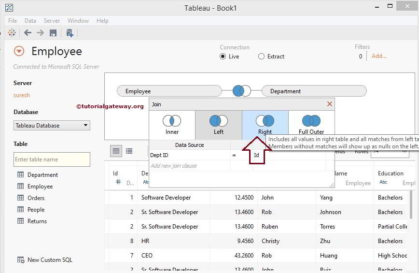The image size is (419, 273).
Task: Click the data grid vertical scrollbar
Action: (411, 204)
